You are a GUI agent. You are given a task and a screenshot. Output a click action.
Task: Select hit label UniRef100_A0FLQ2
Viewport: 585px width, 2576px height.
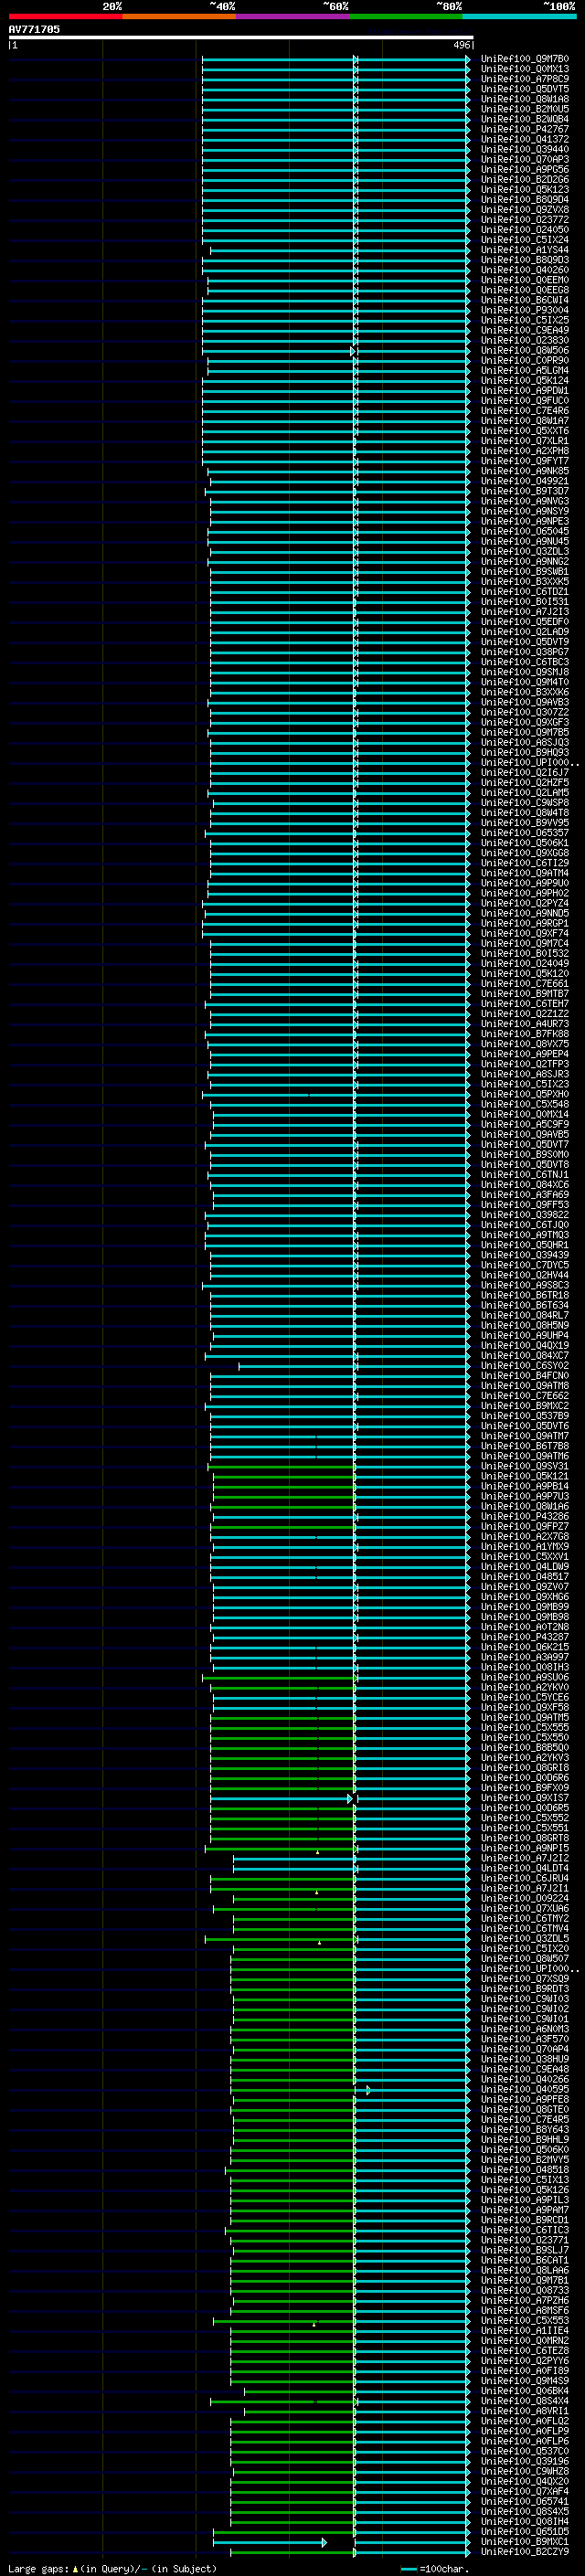coord(525,2422)
